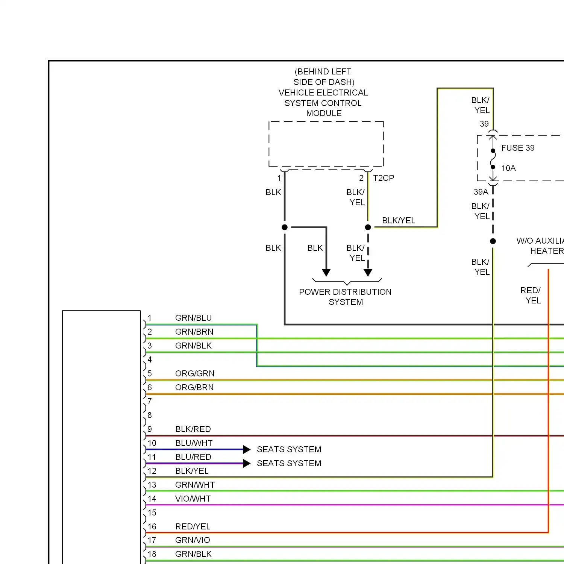
Task: Select SEATS SYSTEM text on the BLU/WHT wire
Action: point(289,449)
